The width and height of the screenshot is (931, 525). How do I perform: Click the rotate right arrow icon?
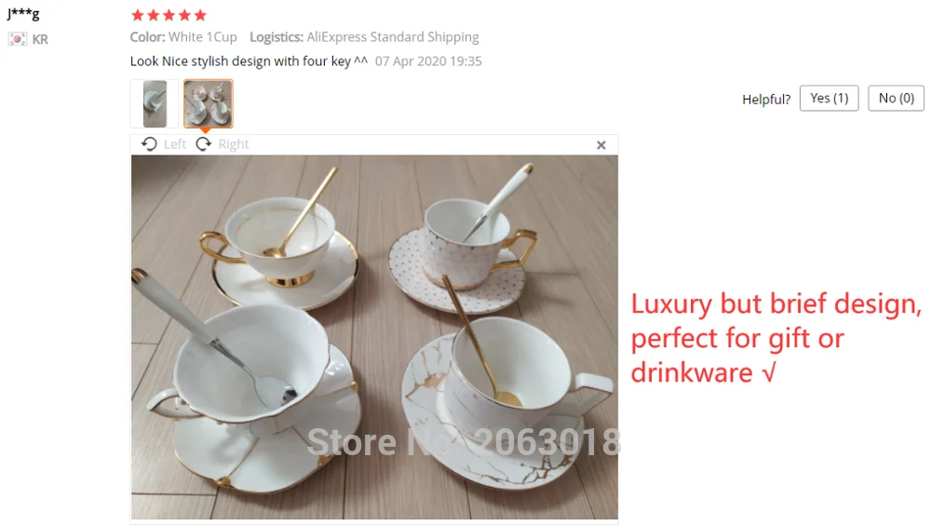(x=204, y=144)
